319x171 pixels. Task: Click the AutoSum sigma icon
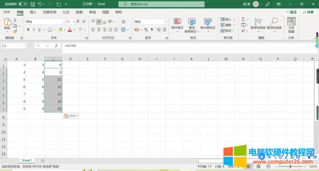[x=243, y=19]
